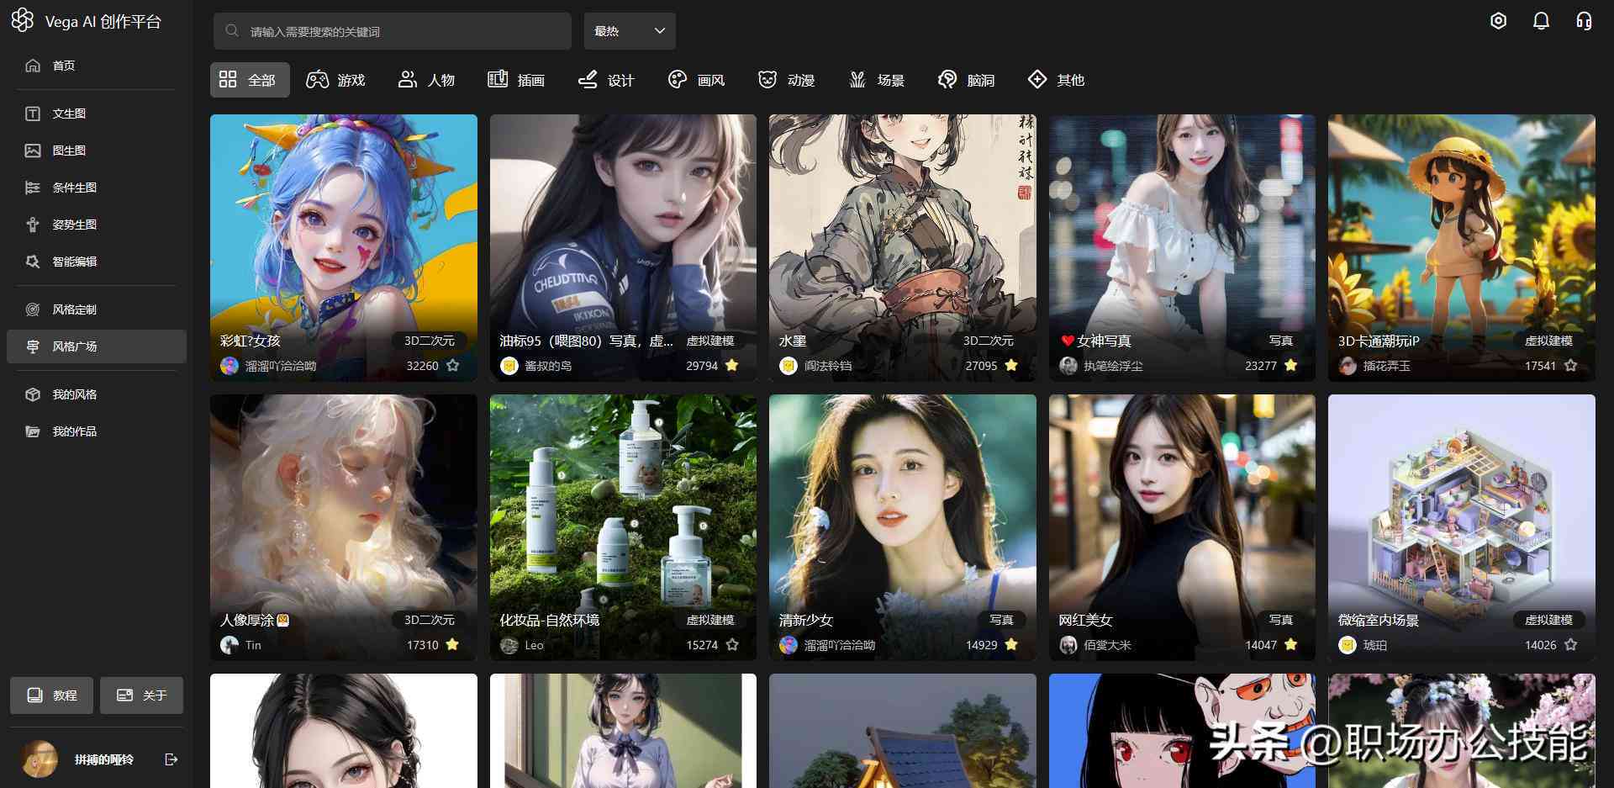
Task: Switch to the 人物 category tab
Action: [426, 80]
